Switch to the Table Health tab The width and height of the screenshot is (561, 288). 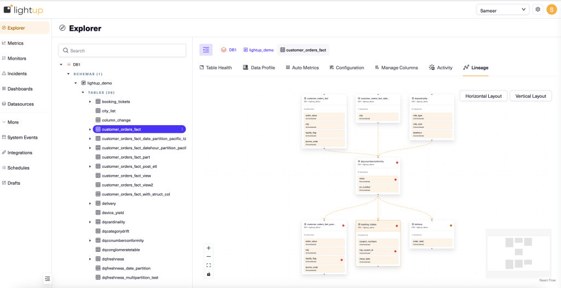point(215,67)
